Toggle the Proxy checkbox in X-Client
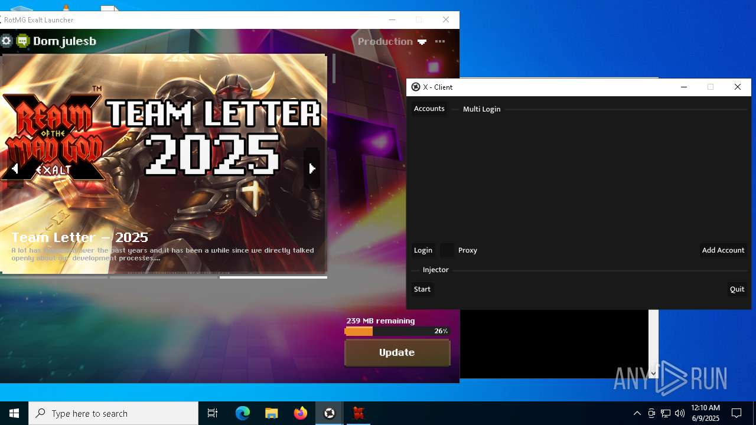This screenshot has width=756, height=425. 448,250
